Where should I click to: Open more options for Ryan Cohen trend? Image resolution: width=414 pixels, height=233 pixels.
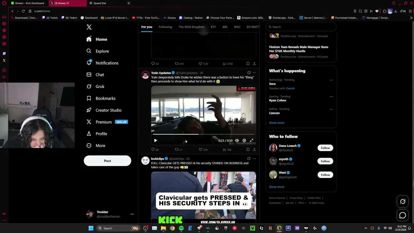pos(331,96)
